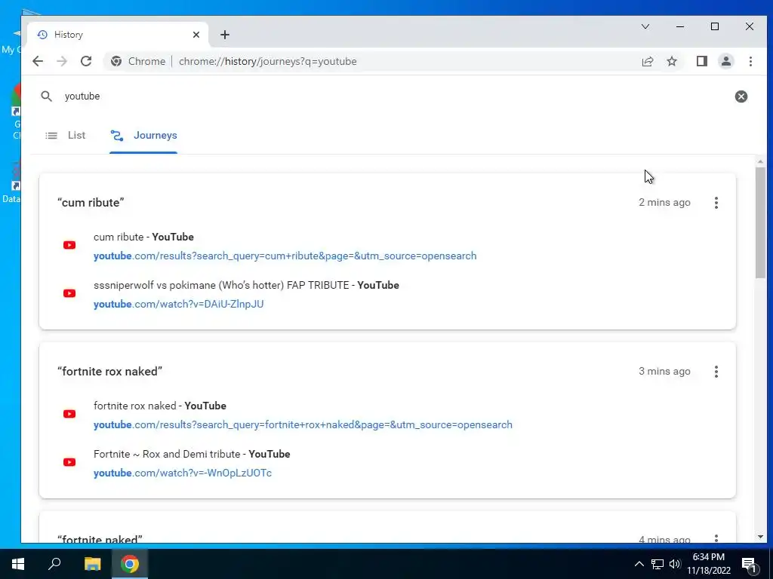The height and width of the screenshot is (579, 773).
Task: Open the browser side panel
Action: (702, 61)
